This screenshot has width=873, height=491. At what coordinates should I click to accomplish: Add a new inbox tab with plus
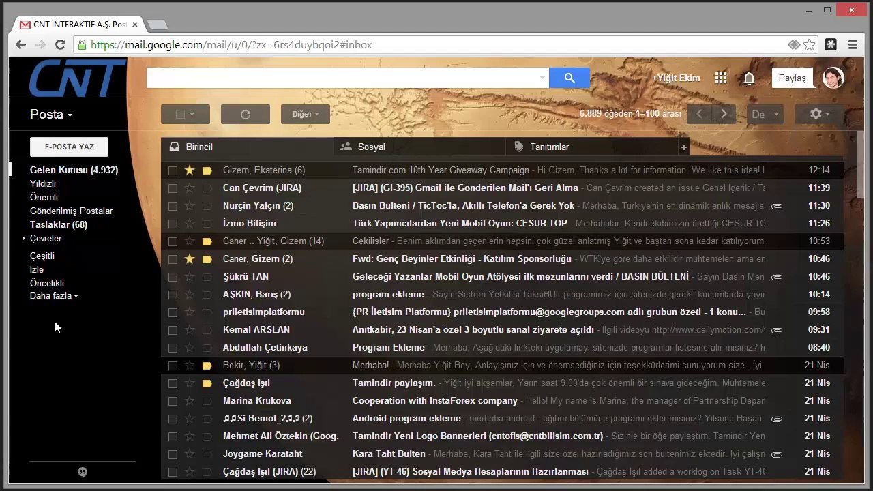pos(683,147)
